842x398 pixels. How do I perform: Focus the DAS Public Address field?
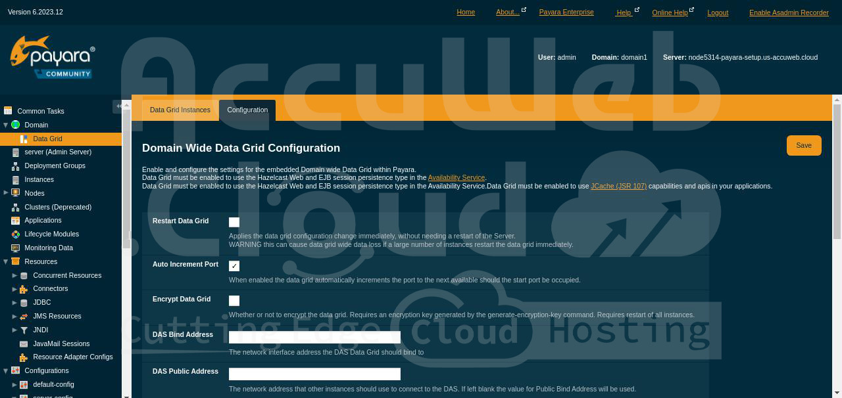314,374
